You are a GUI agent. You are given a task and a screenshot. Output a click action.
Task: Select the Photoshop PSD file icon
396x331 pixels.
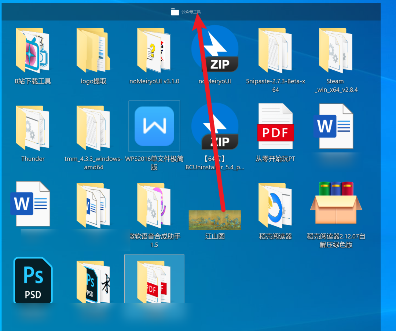click(33, 280)
